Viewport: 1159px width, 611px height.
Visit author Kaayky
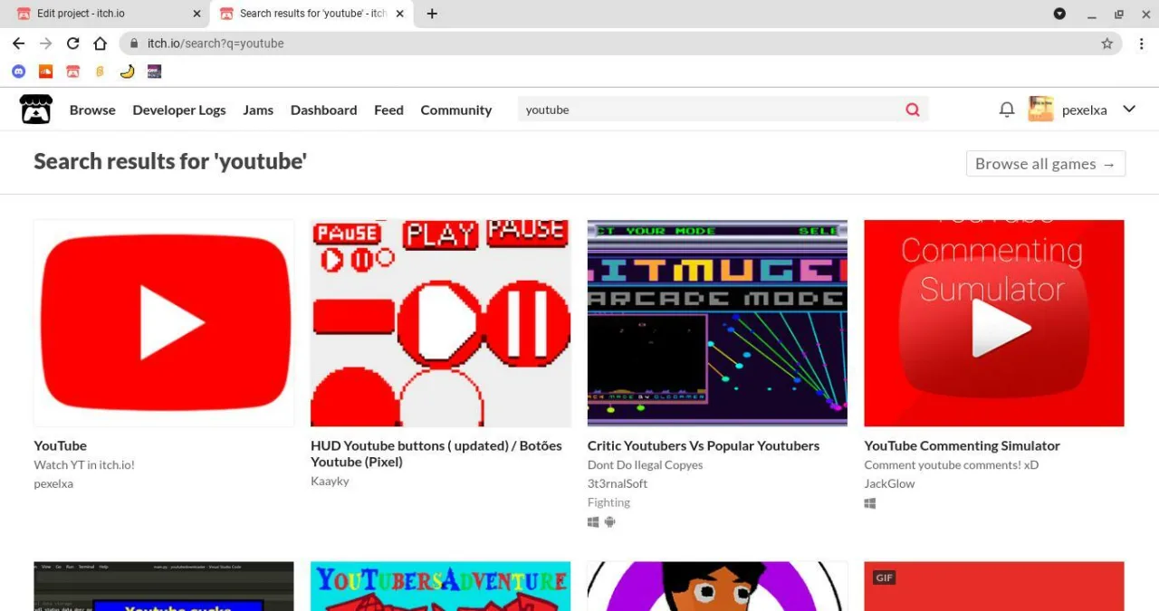tap(330, 481)
